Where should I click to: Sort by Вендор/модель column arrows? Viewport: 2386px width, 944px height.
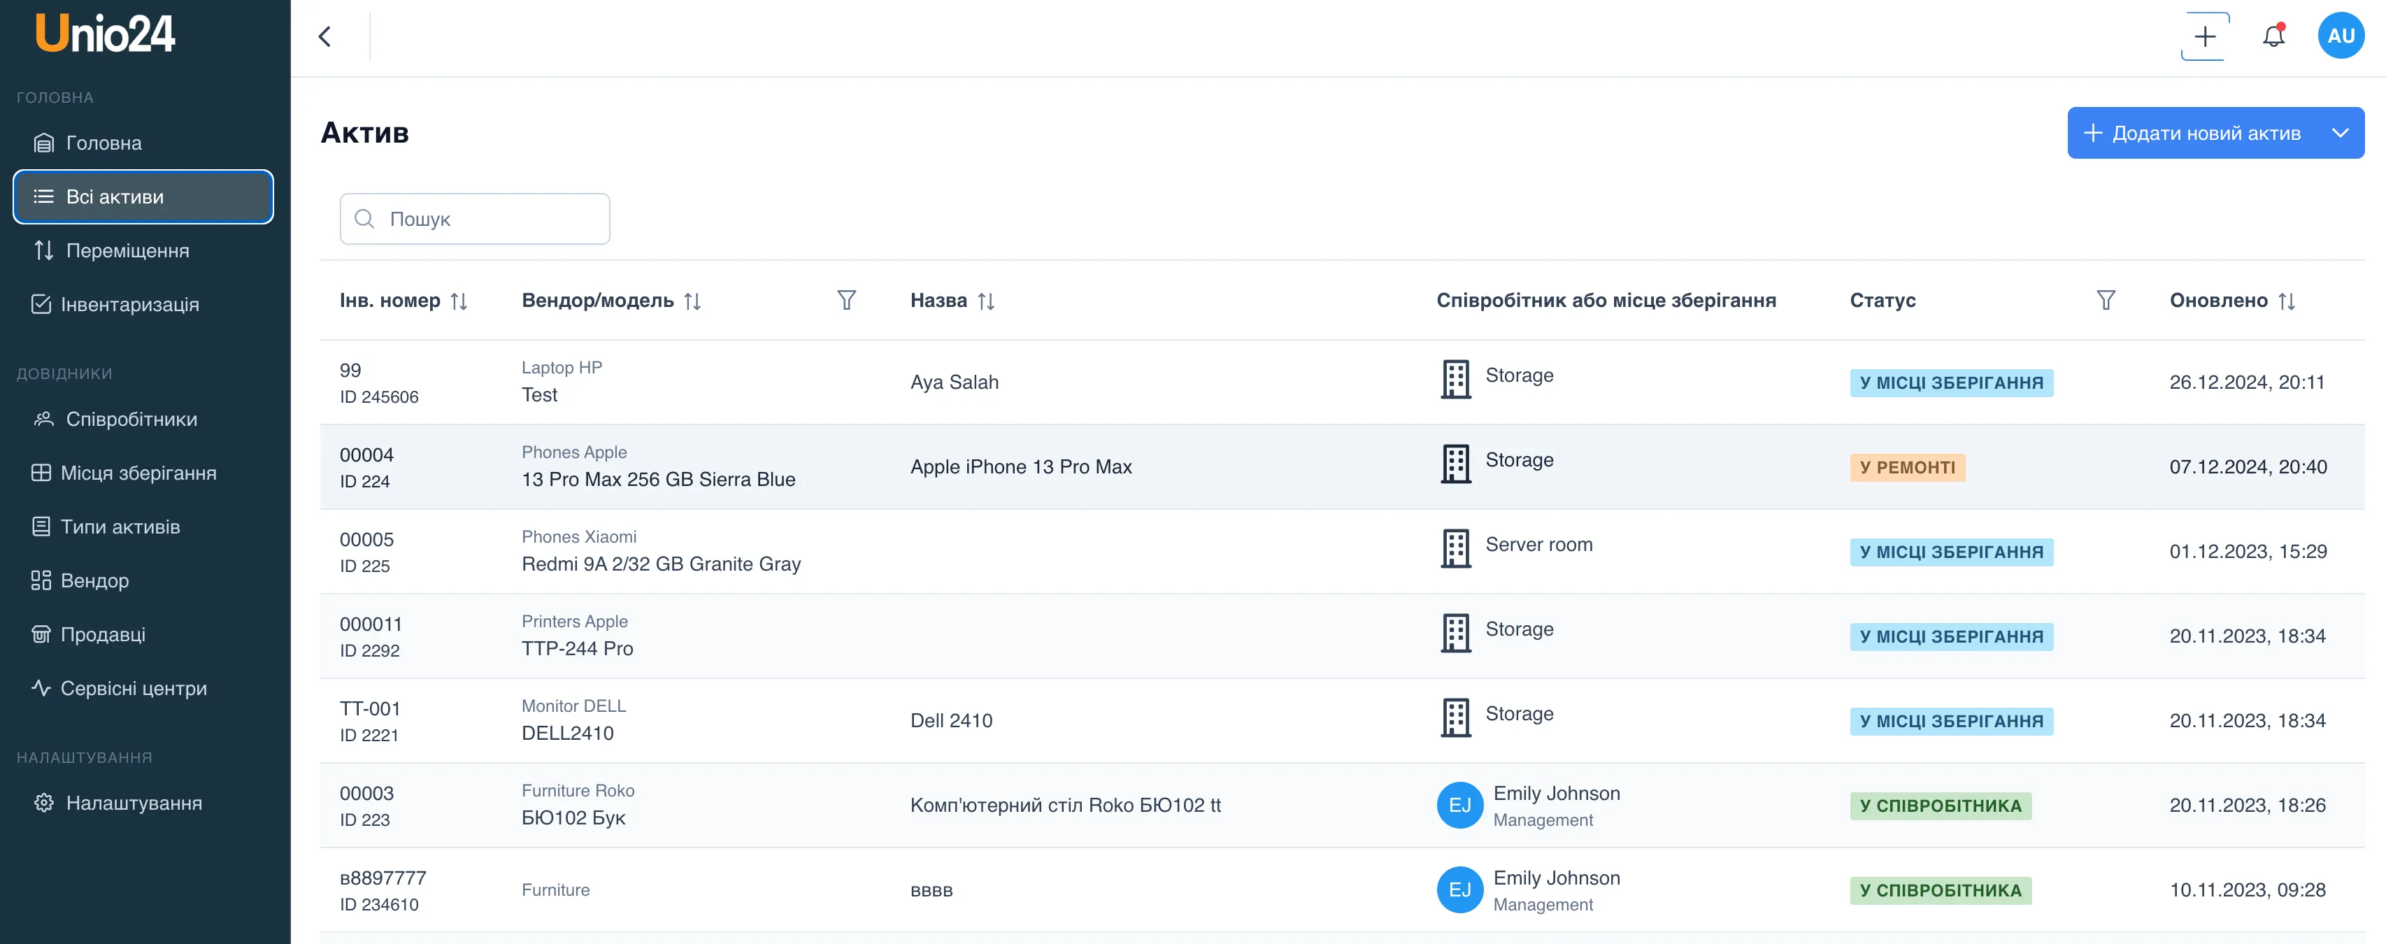coord(692,301)
